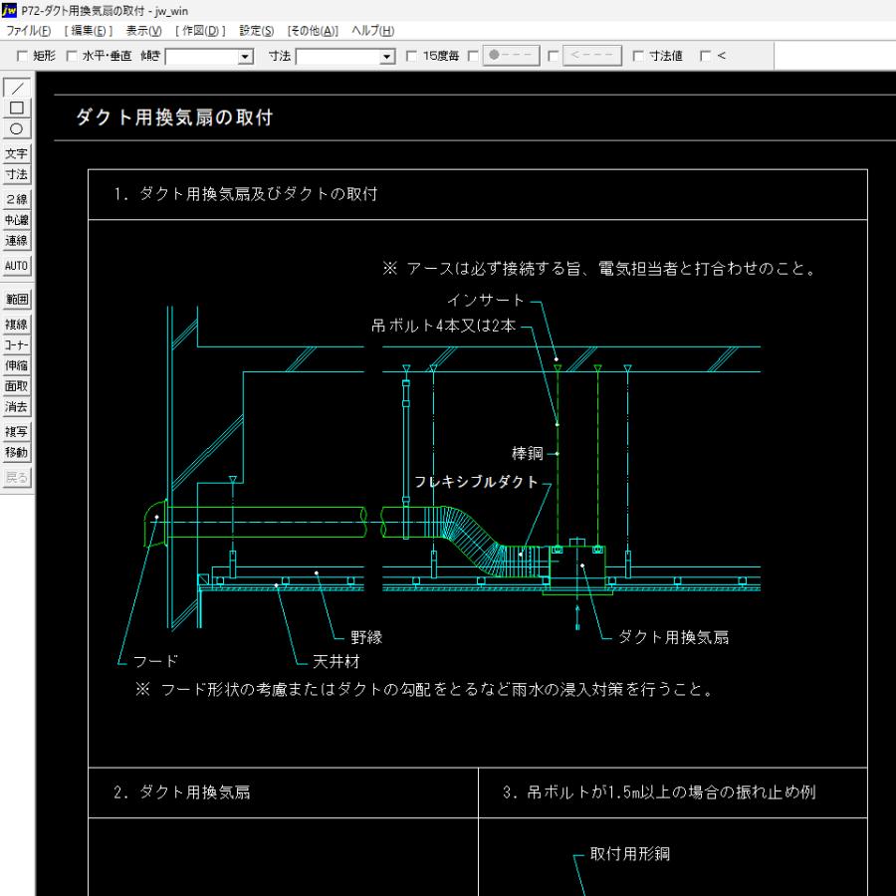The image size is (896, 896).
Task: Select the 範囲 range selection tool
Action: [17, 299]
